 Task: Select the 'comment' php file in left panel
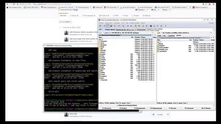click(x=104, y=76)
